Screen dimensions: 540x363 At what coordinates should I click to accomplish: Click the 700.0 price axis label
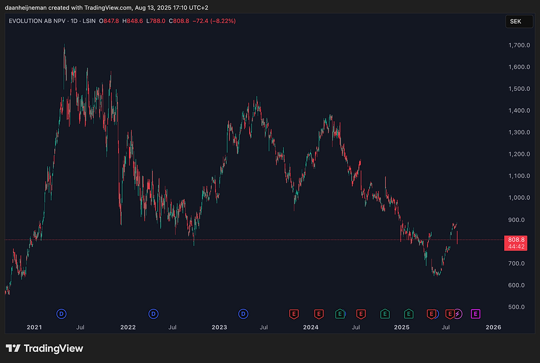pos(516,263)
